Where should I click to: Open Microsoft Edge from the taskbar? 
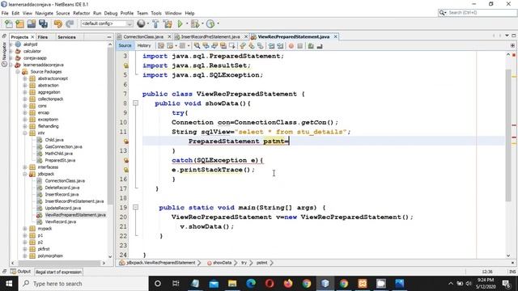[251, 284]
